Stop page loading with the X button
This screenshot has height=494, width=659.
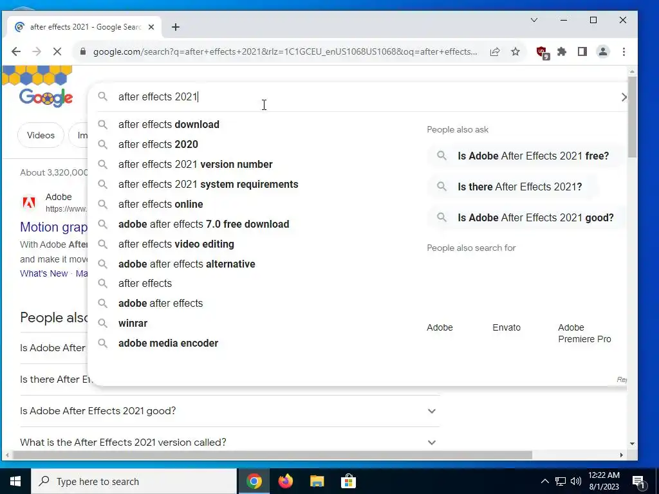(57, 51)
